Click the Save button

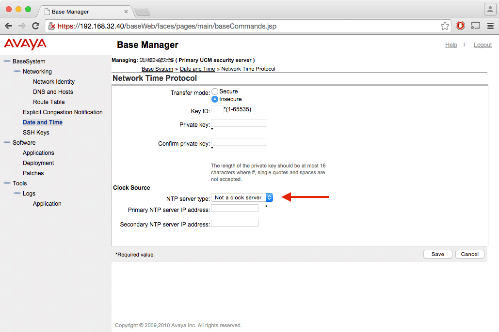(x=437, y=254)
